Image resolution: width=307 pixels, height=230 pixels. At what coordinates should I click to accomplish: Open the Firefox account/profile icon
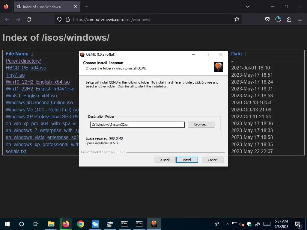[x=278, y=19]
